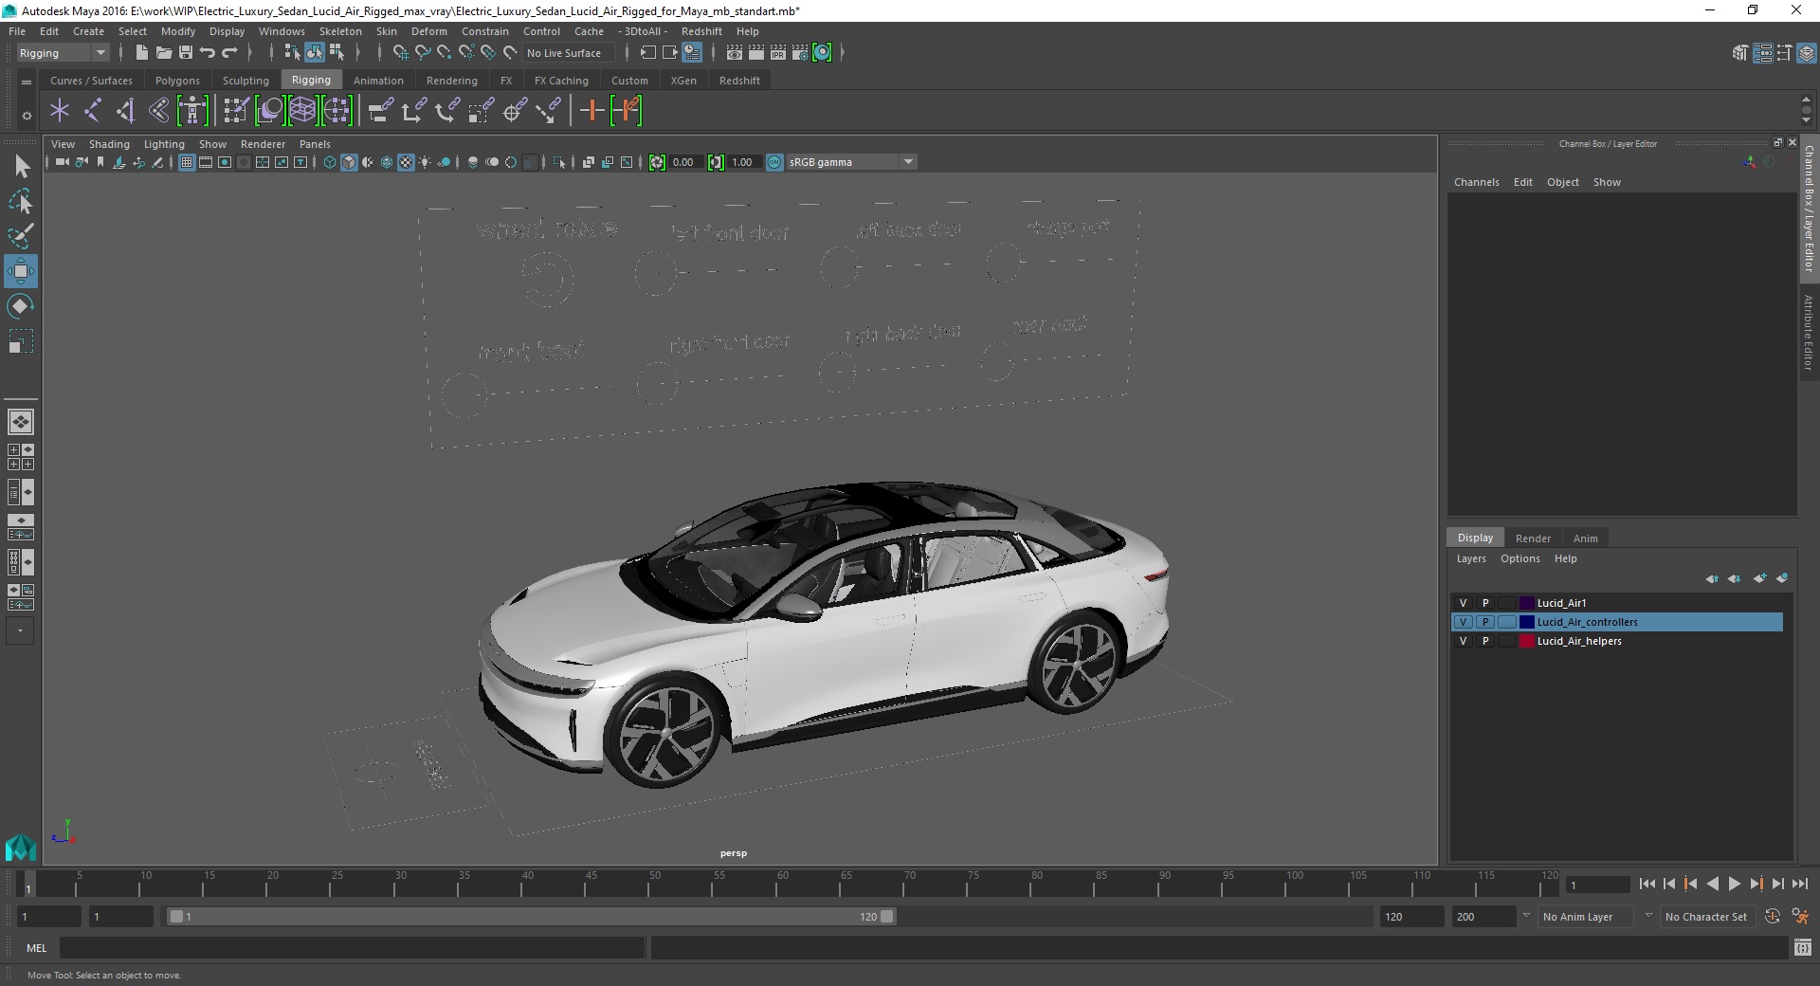Viewport: 1820px width, 986px height.
Task: Open the Deform menu
Action: point(428,31)
